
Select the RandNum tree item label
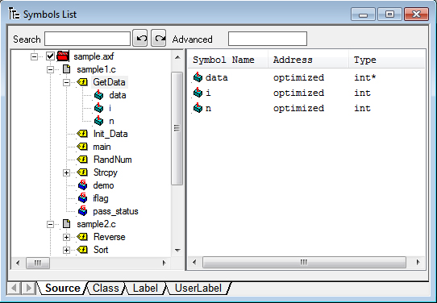[x=113, y=160]
